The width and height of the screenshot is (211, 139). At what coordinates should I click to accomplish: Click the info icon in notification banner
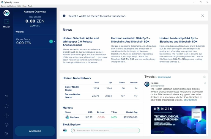[x=64, y=16]
